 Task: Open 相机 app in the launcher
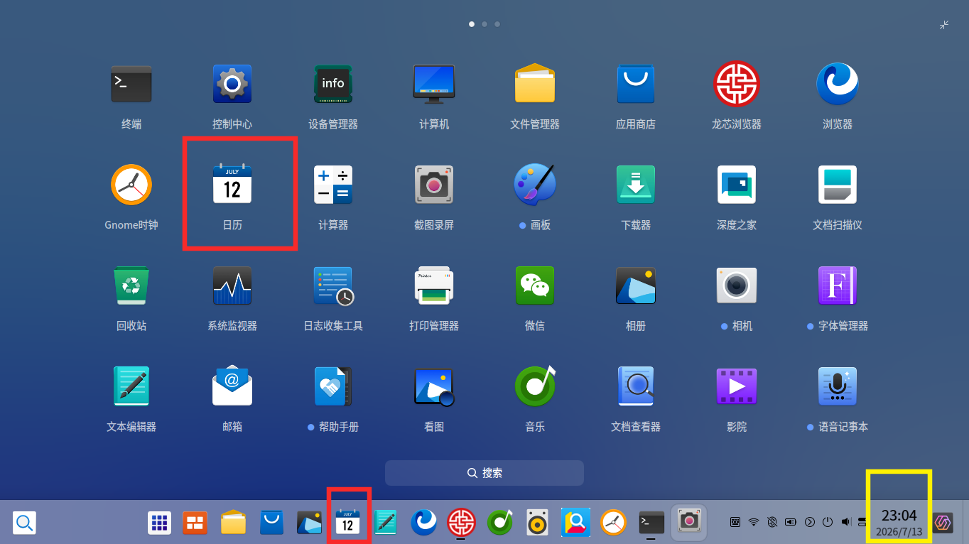pyautogui.click(x=737, y=285)
